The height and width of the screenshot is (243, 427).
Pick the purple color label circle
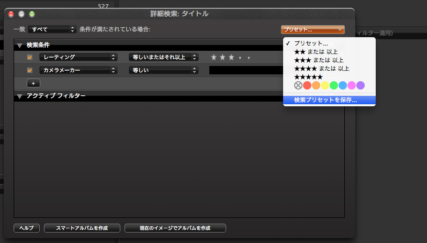pyautogui.click(x=361, y=85)
